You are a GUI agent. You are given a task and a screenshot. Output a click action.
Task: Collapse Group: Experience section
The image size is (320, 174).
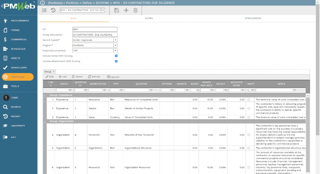click(x=44, y=95)
